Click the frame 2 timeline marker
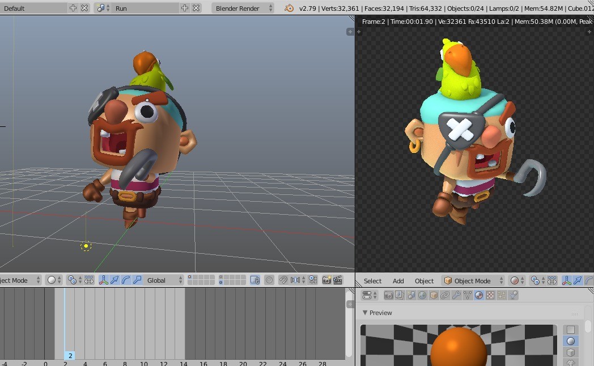The image size is (594, 366). point(70,356)
